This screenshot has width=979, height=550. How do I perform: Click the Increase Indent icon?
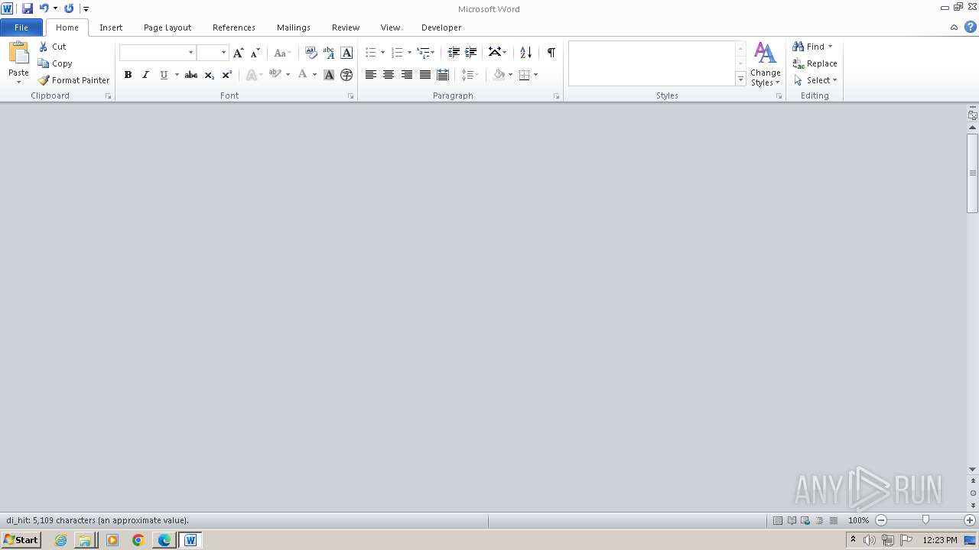point(471,53)
